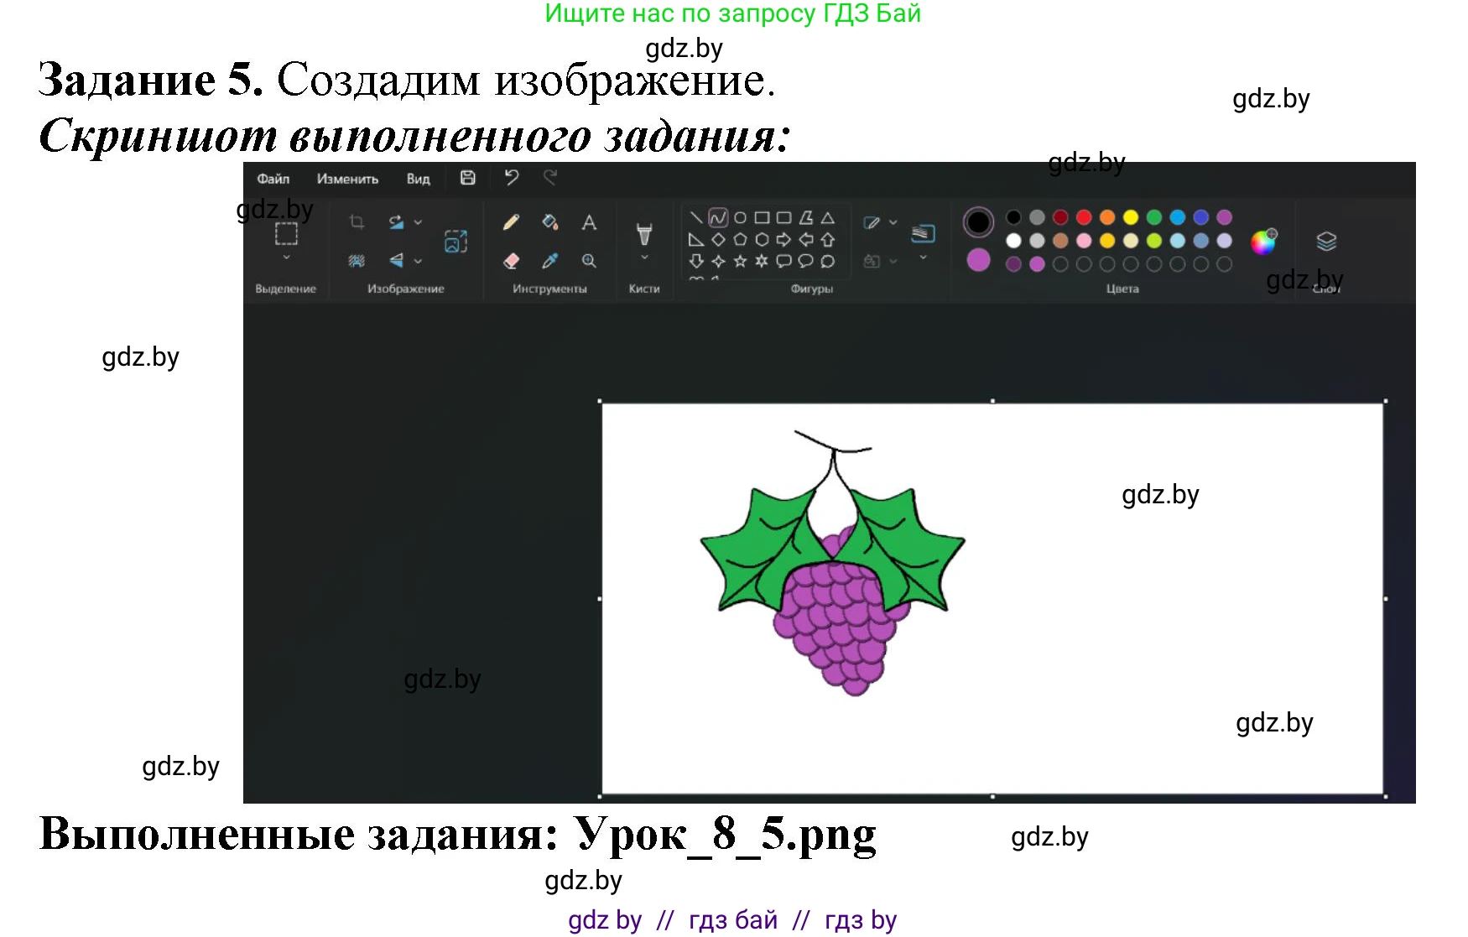Expand the rotate image dropdown arrow
Image resolution: width=1468 pixels, height=937 pixels.
pyautogui.click(x=418, y=222)
